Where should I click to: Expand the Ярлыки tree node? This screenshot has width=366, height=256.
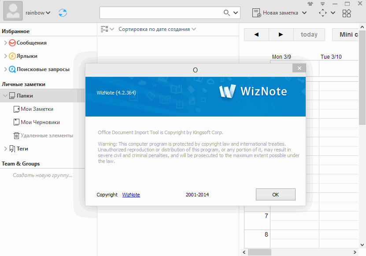point(5,56)
